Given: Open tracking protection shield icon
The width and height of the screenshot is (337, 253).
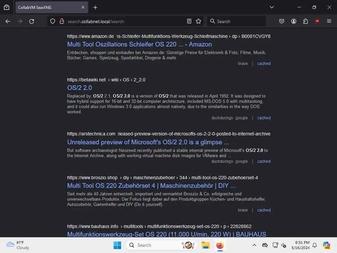Looking at the screenshot, I should point(53,21).
